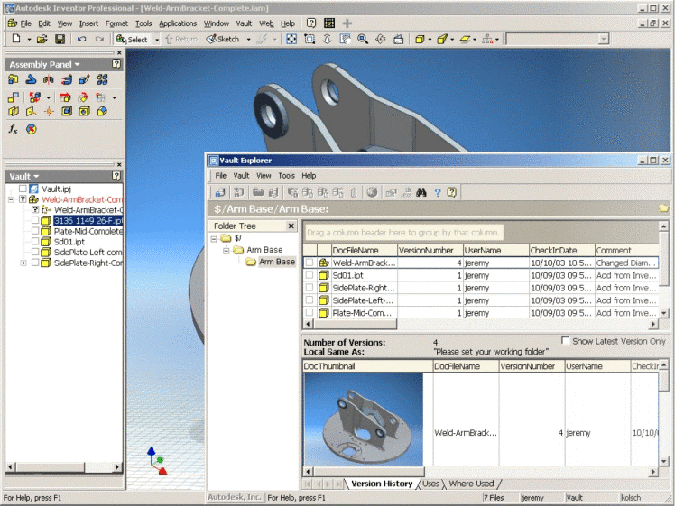Sort by DocFileName column header in file list
Screen dimensions: 675x507
364,250
